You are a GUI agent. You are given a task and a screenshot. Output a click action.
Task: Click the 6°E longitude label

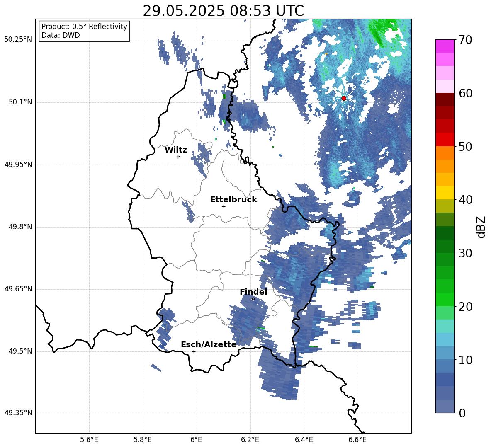coord(196,440)
